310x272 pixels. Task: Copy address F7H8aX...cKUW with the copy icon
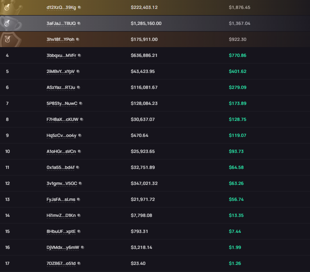coord(82,119)
